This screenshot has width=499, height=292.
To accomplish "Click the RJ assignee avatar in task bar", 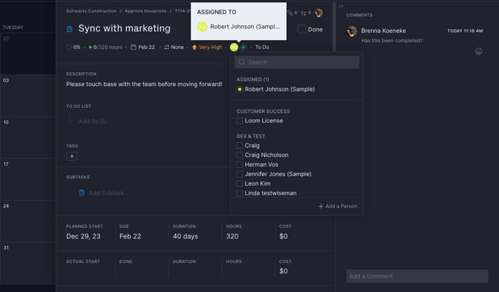I will [234, 48].
